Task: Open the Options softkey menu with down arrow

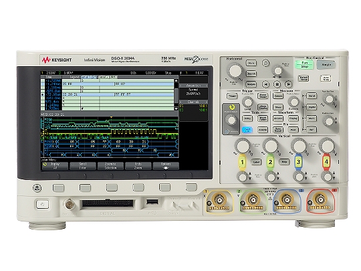Action: (x=166, y=166)
